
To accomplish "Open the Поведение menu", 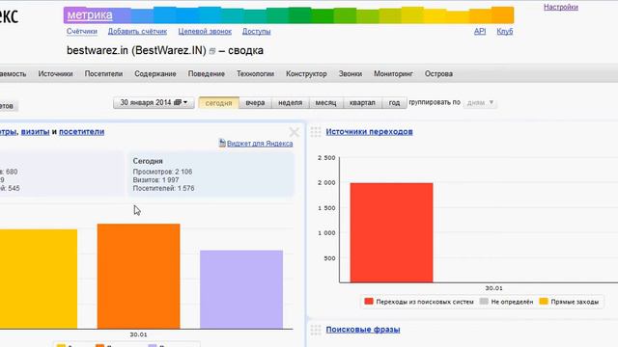I will [x=206, y=73].
